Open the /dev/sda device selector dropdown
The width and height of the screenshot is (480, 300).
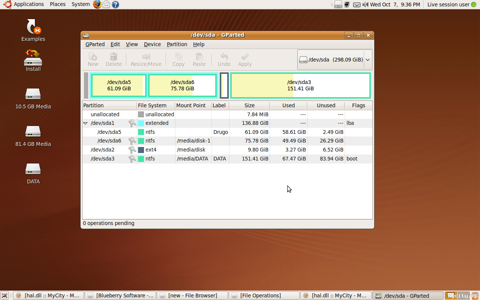pos(334,60)
